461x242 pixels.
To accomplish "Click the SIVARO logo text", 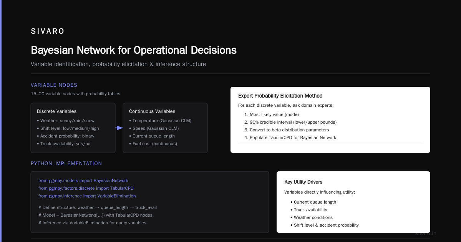I will click(x=48, y=31).
